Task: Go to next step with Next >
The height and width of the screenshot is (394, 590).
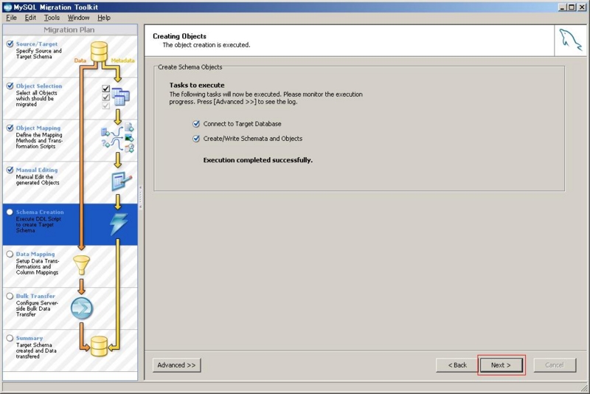Action: 501,365
